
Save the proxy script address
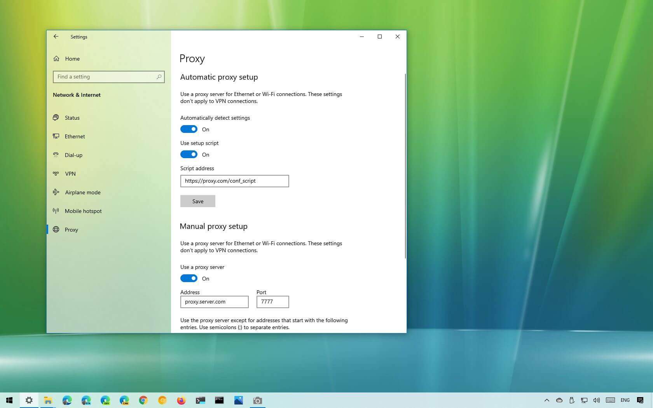tap(197, 201)
